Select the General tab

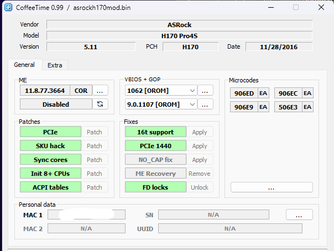point(24,65)
